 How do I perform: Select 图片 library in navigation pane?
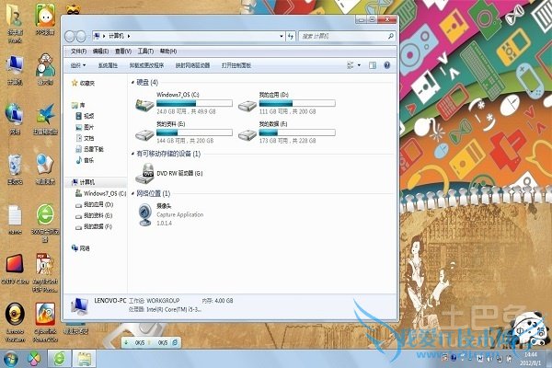coord(85,127)
